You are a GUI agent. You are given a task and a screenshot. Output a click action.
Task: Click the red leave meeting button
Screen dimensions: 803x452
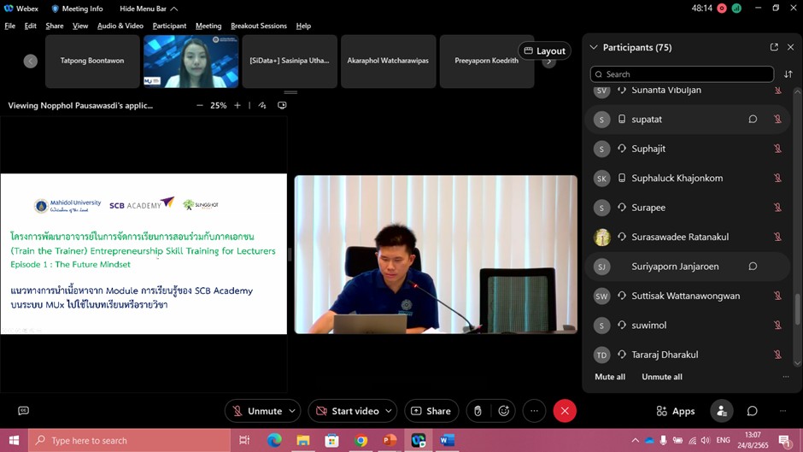564,411
